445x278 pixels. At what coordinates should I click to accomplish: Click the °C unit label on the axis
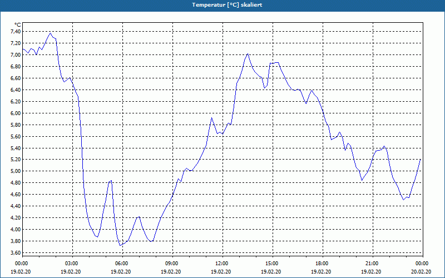click(x=18, y=25)
